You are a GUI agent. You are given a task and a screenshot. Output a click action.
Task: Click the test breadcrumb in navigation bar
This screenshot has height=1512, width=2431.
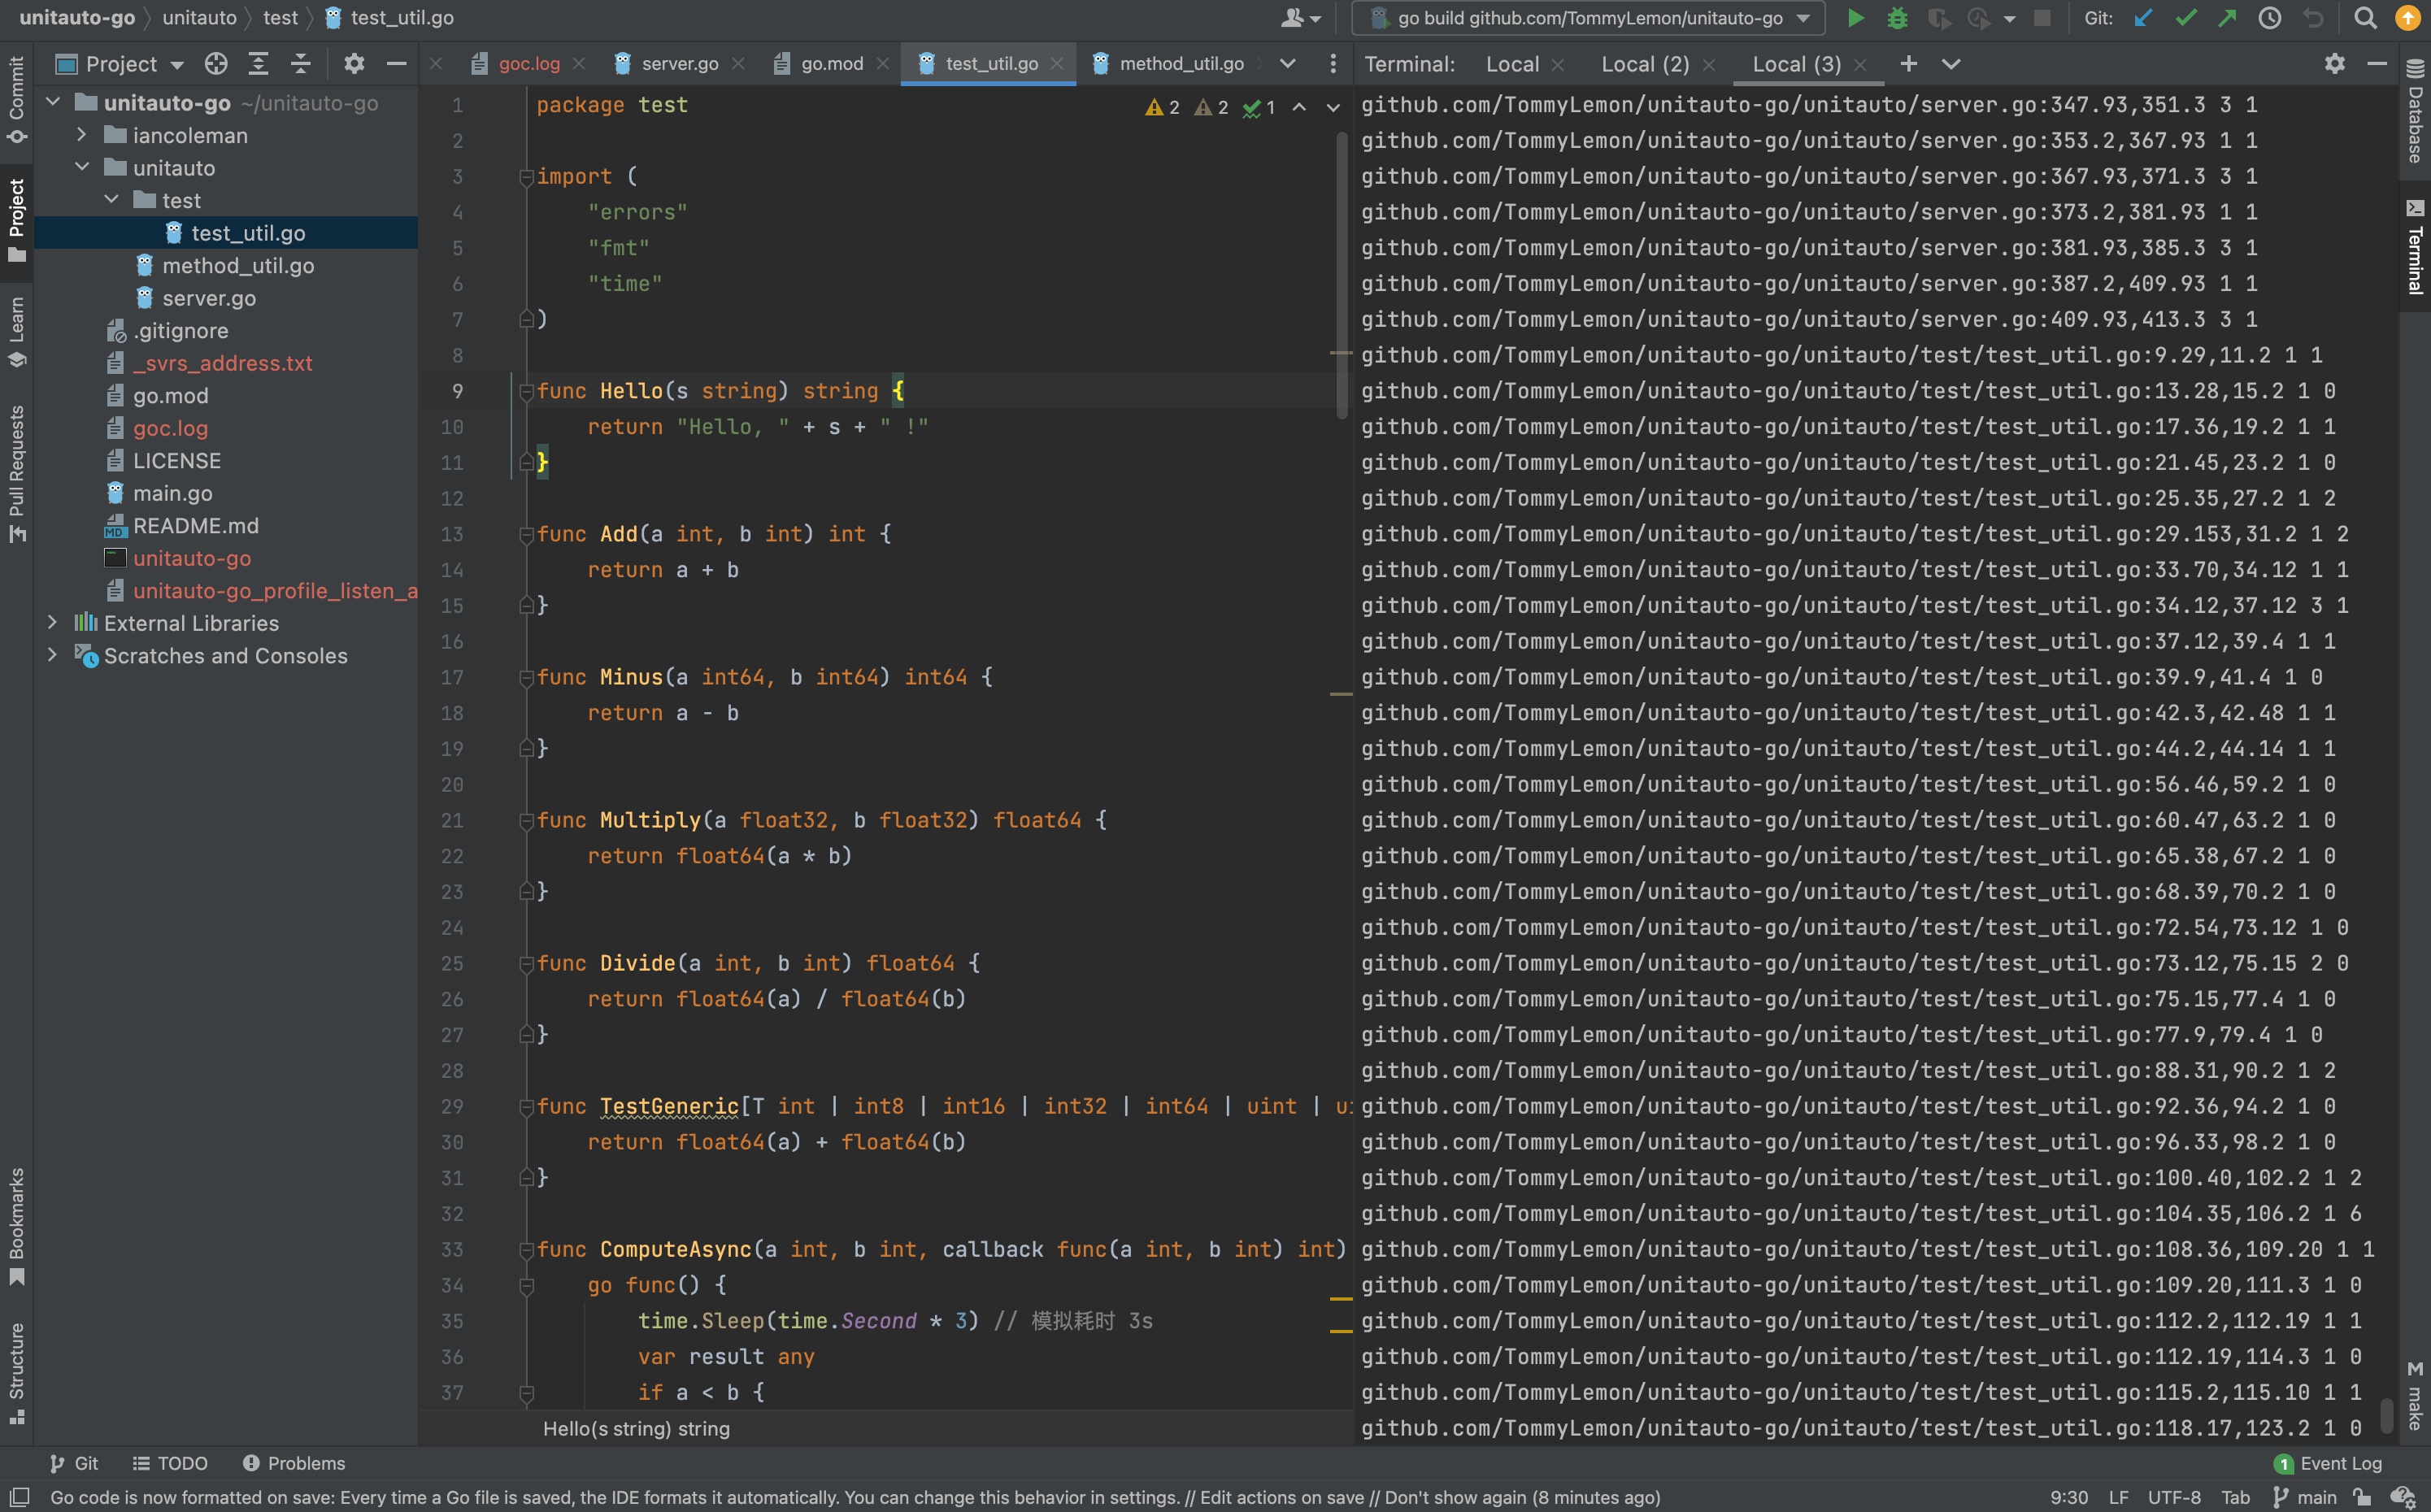(x=280, y=17)
